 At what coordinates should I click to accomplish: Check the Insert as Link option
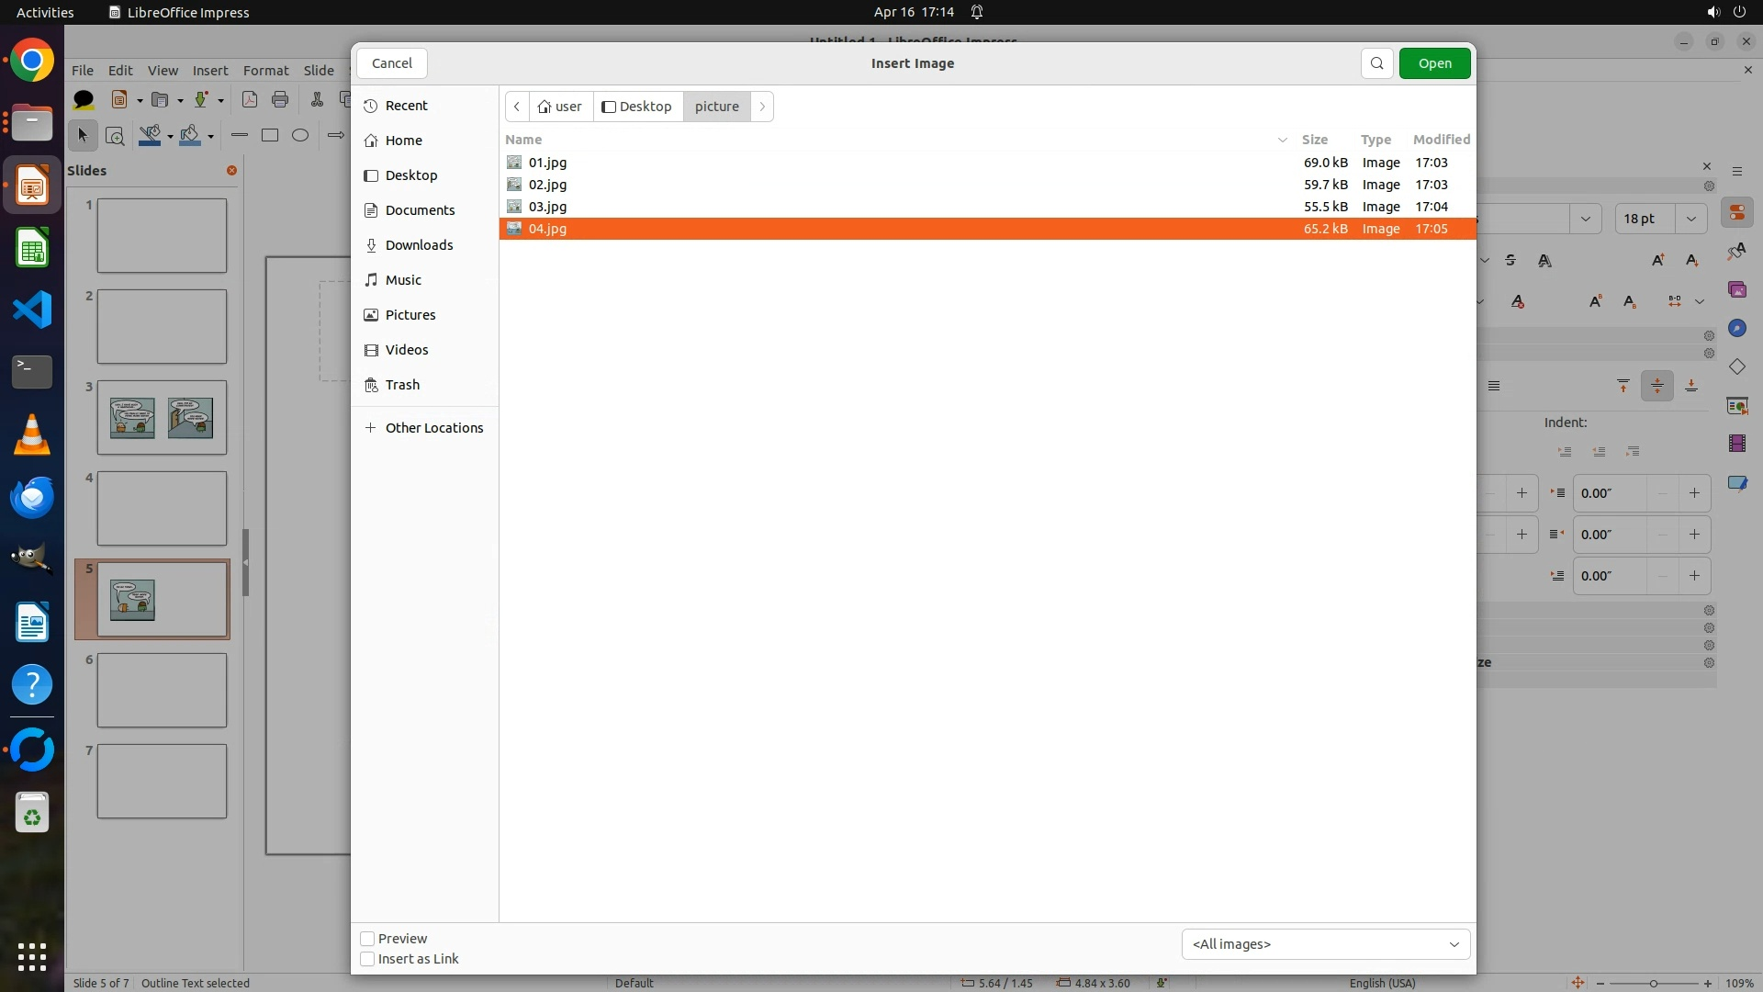pyautogui.click(x=367, y=959)
